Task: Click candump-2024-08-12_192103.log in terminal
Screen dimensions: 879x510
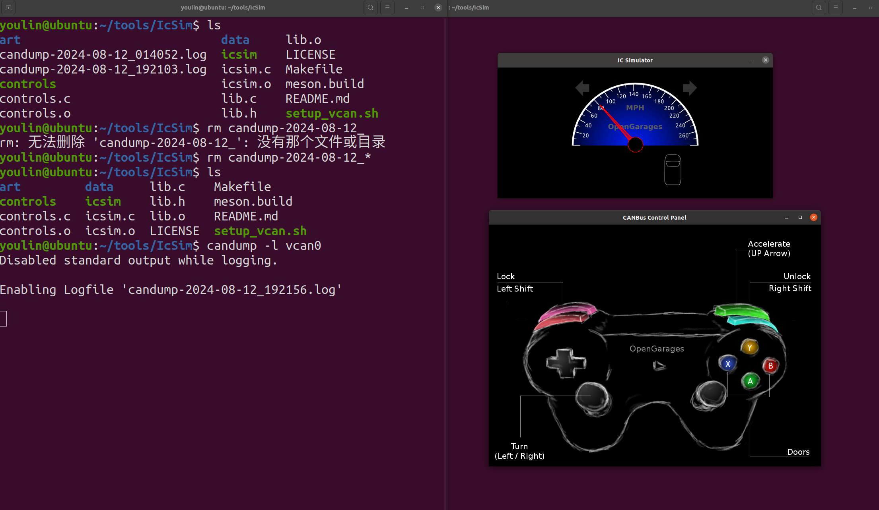Action: 103,69
